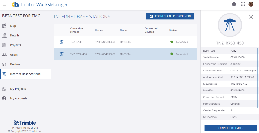Sort by Connected Devices column header
Screen dimensions: 259x133
[151, 30]
